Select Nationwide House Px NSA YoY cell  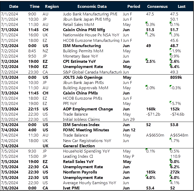pos(91,35)
